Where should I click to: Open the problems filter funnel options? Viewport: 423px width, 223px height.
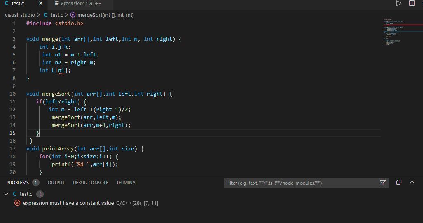click(x=383, y=183)
